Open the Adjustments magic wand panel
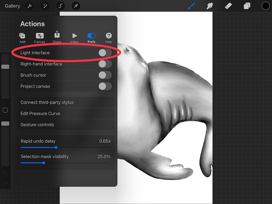Viewport: 272px width, 204px height. 45,6
